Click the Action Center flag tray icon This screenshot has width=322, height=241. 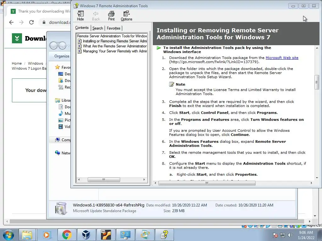(275, 235)
